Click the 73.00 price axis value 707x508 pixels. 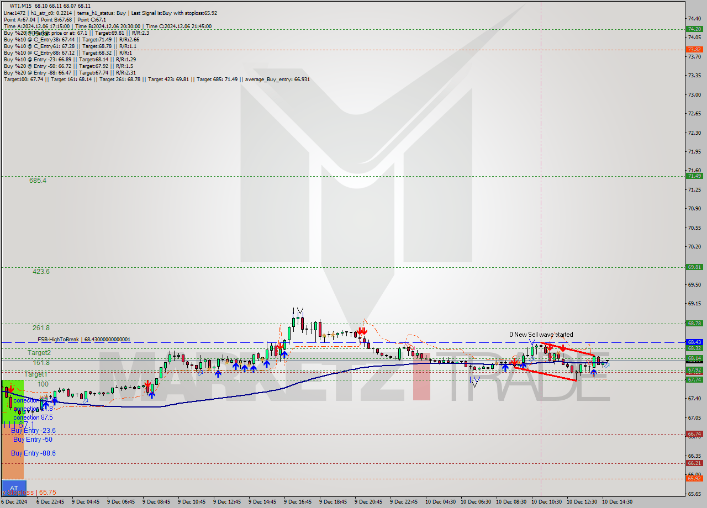click(x=694, y=94)
